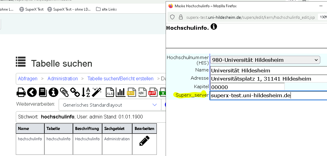Click the info icon in the report toolbar
The height and width of the screenshot is (156, 327).
(53, 92)
